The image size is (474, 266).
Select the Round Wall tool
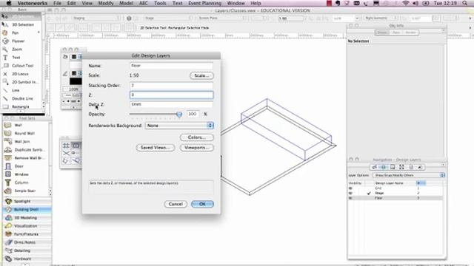click(25, 133)
